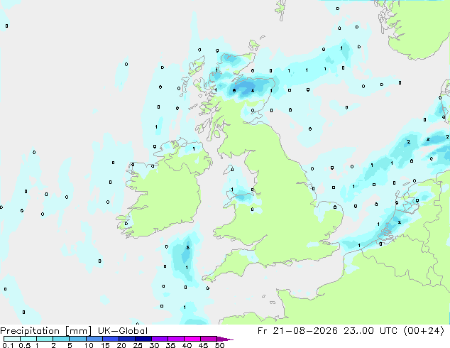Choose the 30–35 mm purple legend swatch
This screenshot has width=450, height=348.
(x=159, y=339)
